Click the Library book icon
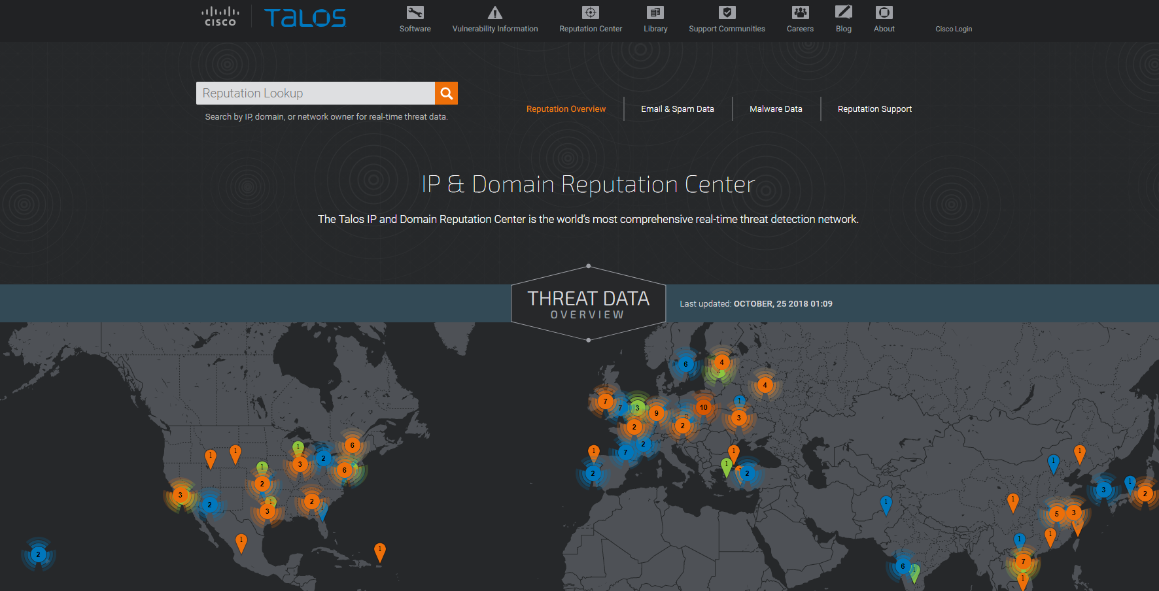1159x591 pixels. 655,12
